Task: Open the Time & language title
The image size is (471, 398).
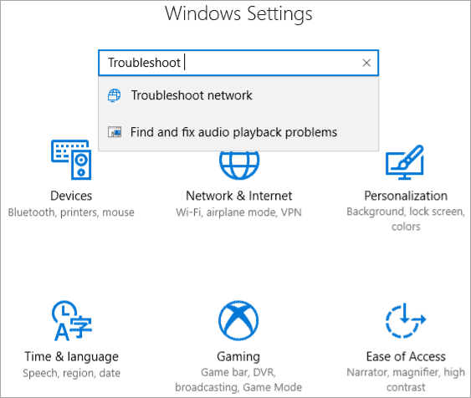Action: [x=71, y=356]
